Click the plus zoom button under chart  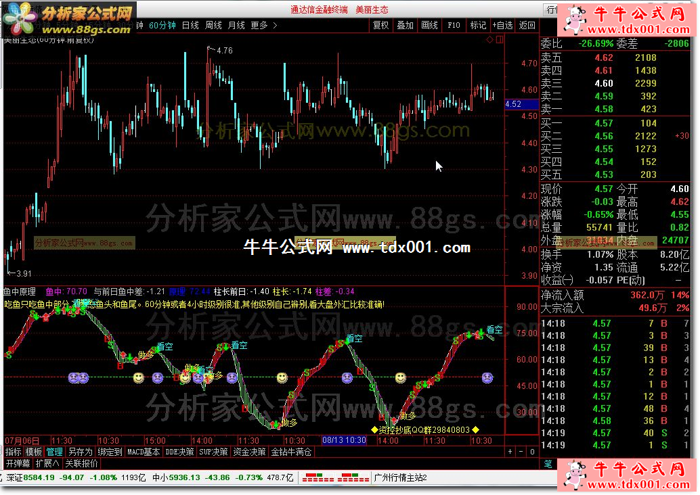(x=510, y=451)
